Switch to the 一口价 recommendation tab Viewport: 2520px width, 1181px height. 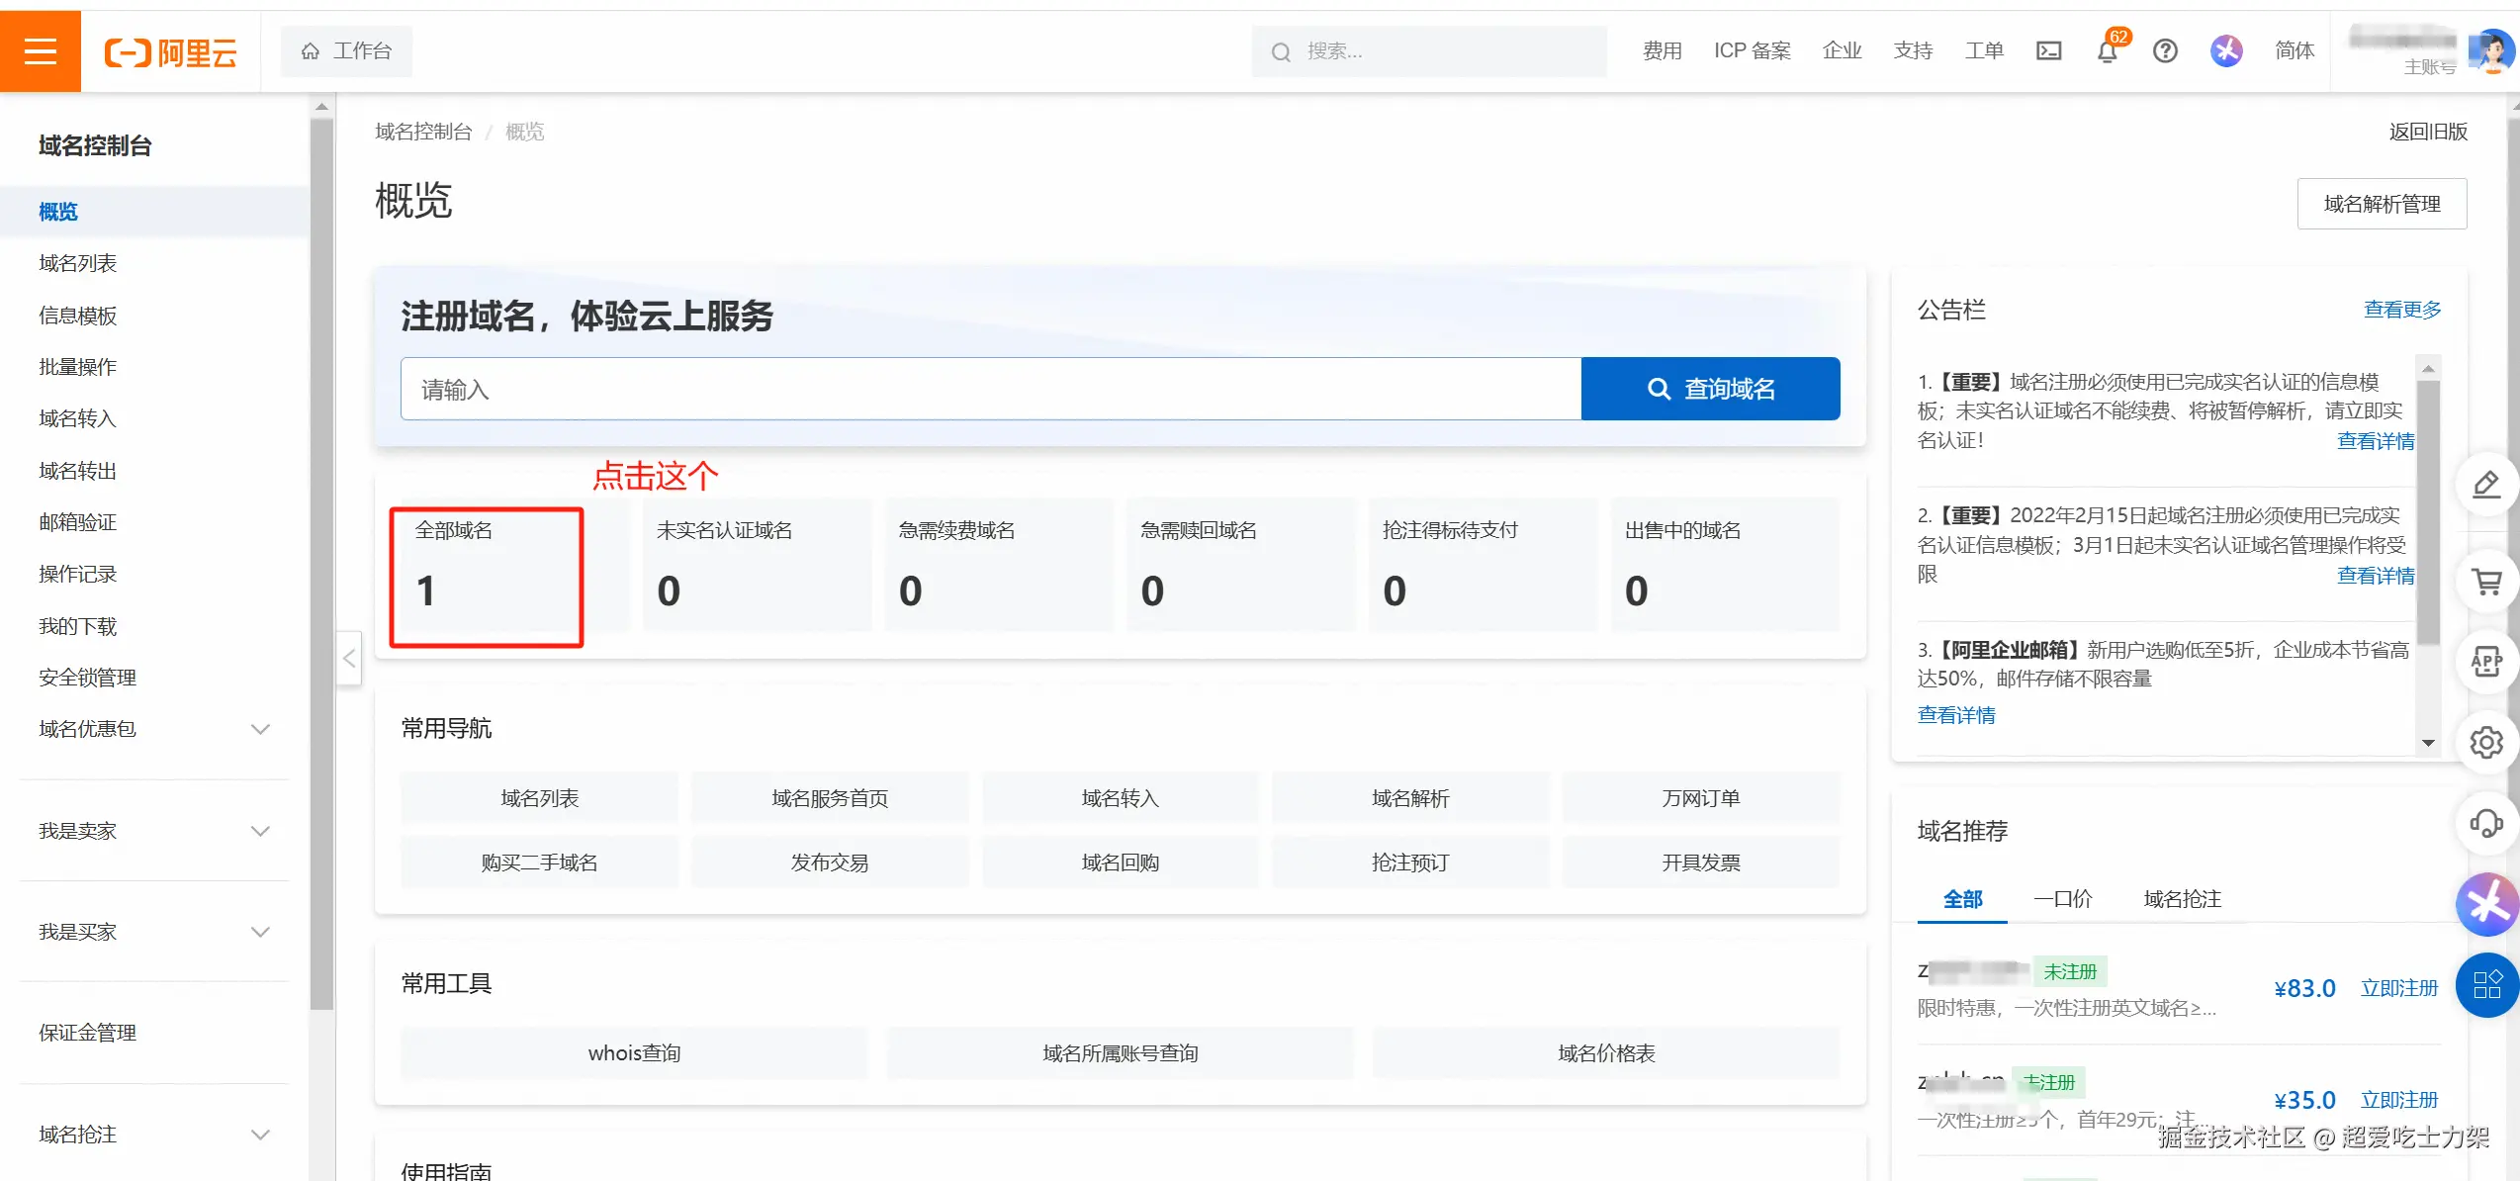coord(2062,899)
